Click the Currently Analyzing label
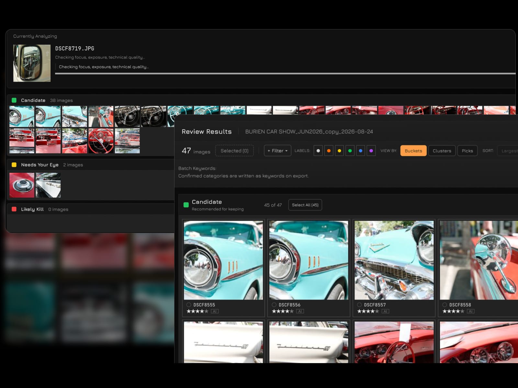The width and height of the screenshot is (518, 388). click(x=35, y=36)
